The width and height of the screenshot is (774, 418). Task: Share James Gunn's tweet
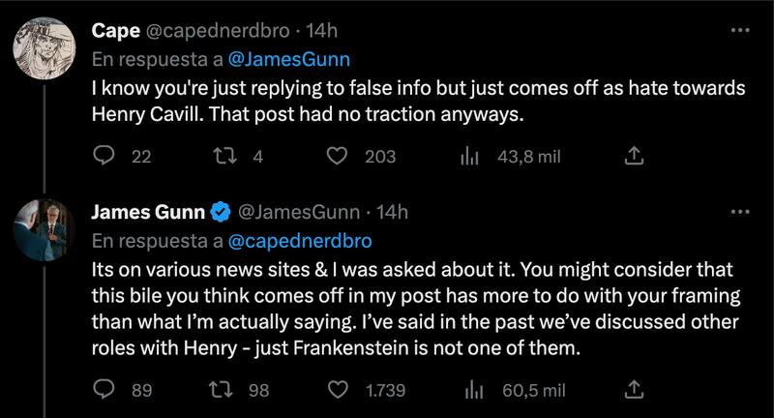click(635, 390)
